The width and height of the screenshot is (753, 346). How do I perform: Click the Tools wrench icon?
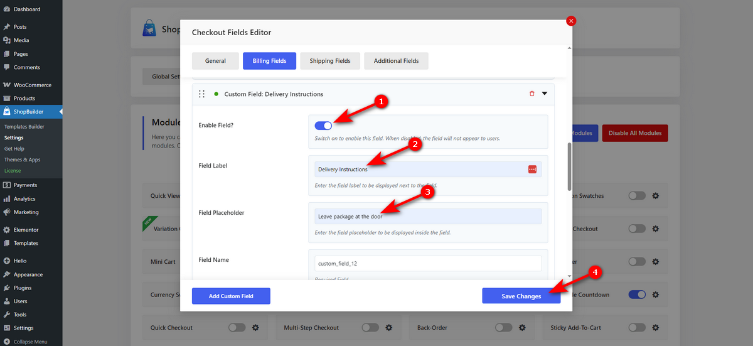coord(7,315)
